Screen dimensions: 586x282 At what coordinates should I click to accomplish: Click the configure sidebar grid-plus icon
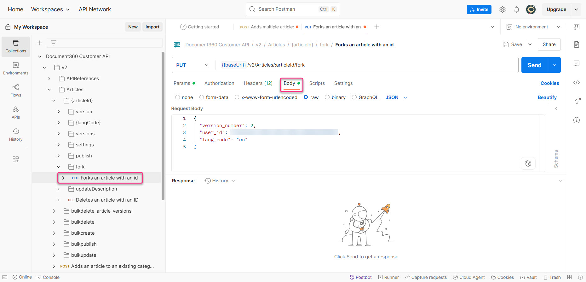pyautogui.click(x=16, y=159)
